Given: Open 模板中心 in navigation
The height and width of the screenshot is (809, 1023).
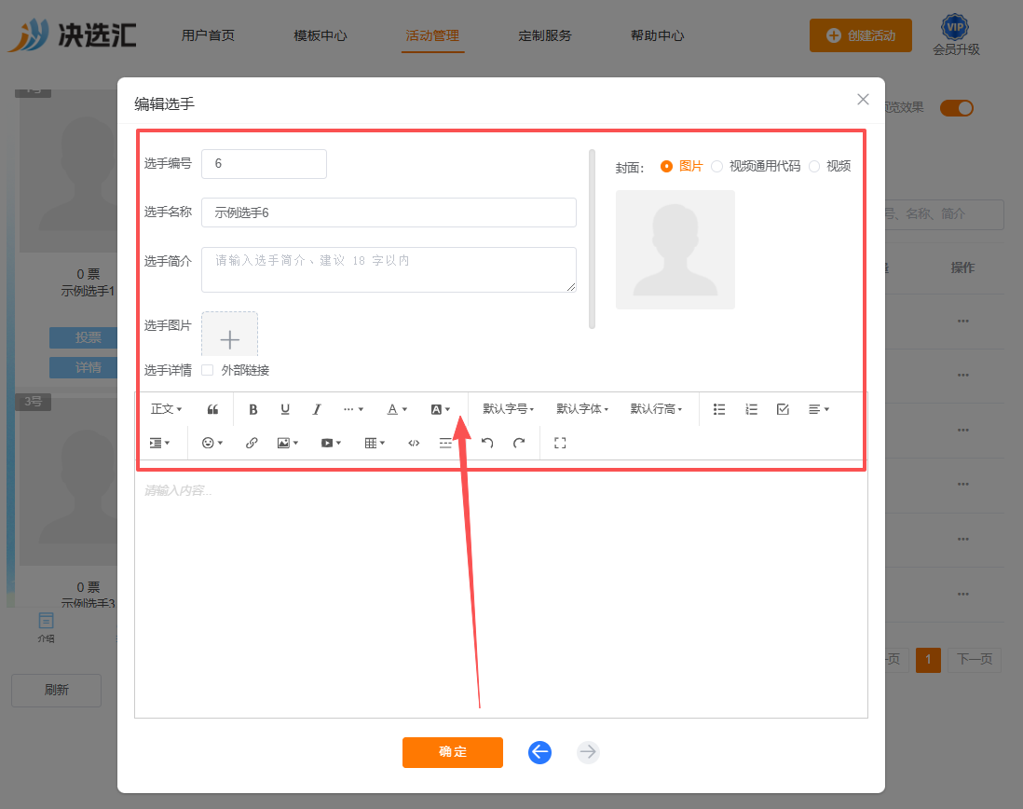Looking at the screenshot, I should click(x=321, y=35).
